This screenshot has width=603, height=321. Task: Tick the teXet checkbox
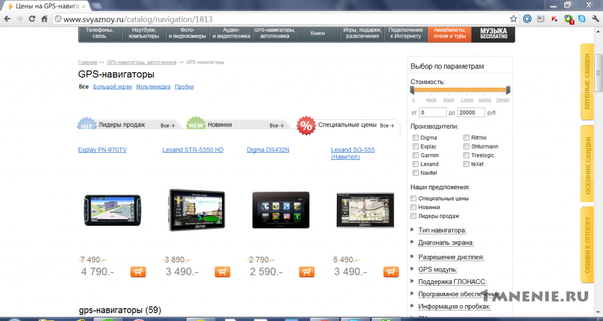tap(466, 164)
